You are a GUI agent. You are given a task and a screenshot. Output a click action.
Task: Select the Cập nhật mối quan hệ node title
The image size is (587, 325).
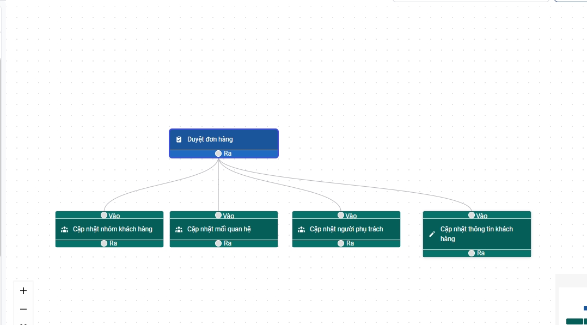(219, 229)
